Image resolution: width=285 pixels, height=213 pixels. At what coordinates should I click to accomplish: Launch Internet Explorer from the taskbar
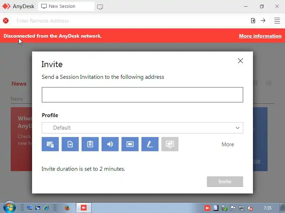click(46, 208)
